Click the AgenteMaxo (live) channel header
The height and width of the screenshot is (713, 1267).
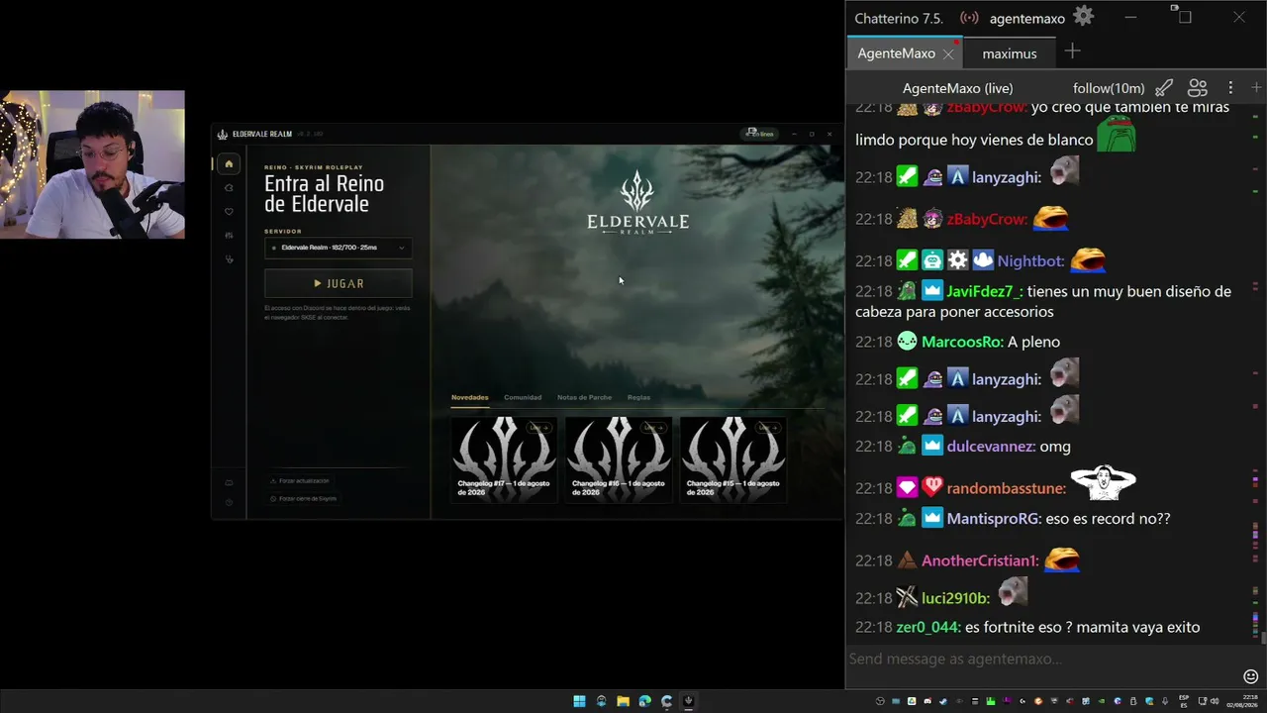[958, 88]
